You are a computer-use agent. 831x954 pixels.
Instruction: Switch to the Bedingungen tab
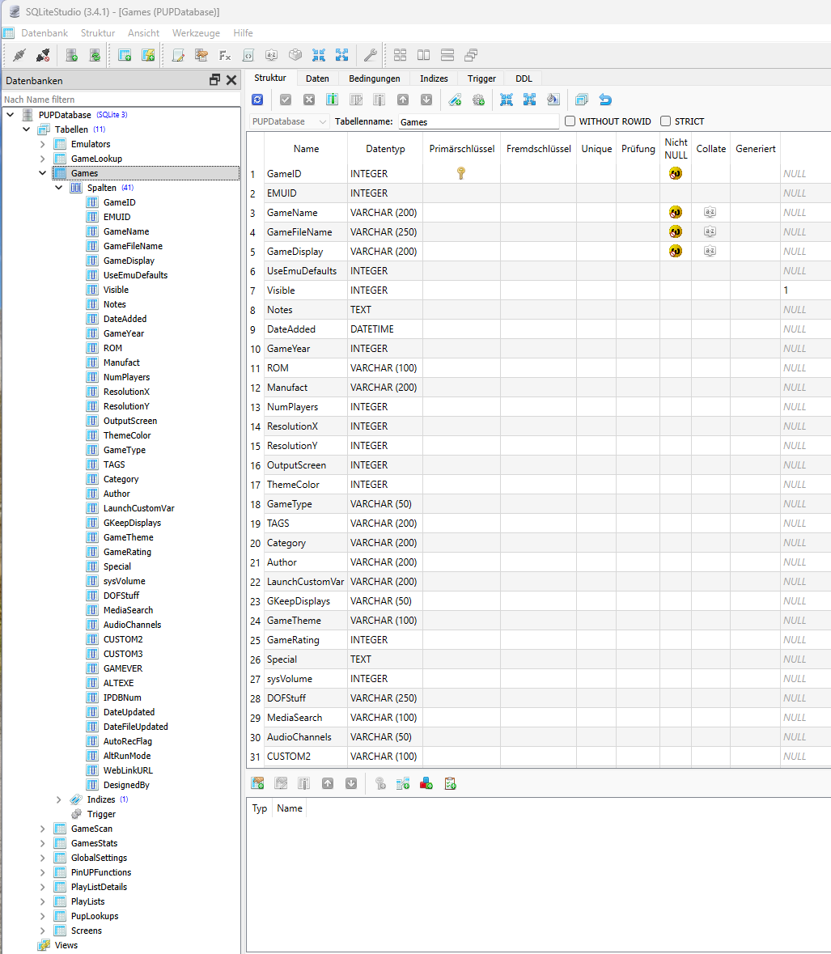click(x=374, y=78)
